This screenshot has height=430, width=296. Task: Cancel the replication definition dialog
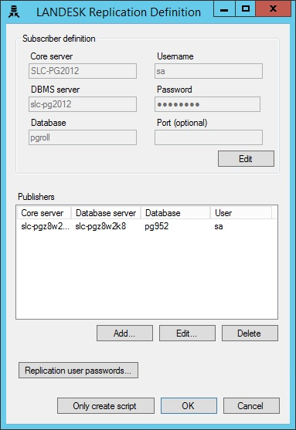tap(251, 405)
